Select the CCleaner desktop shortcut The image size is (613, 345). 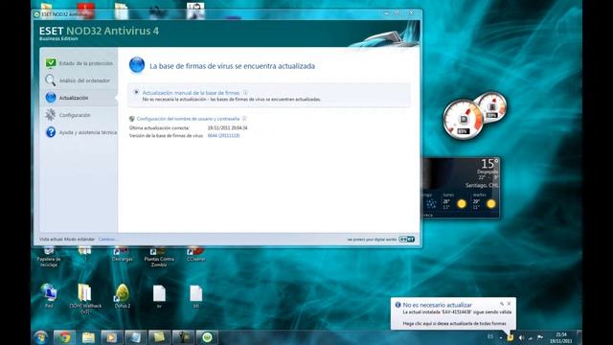point(195,254)
